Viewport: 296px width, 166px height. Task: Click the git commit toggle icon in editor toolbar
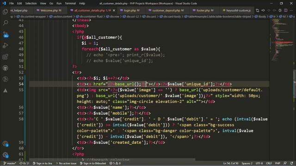(x=263, y=10)
